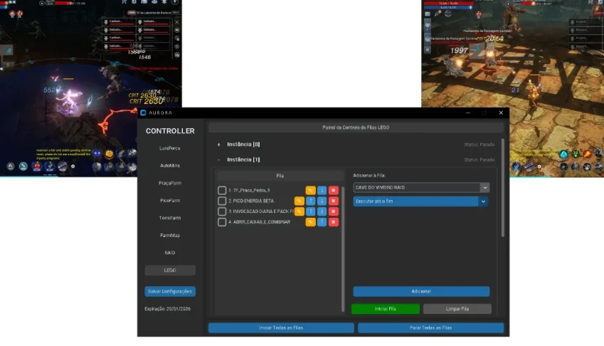
Task: Click Status: Parado for Instância [1]
Action: tap(480, 159)
